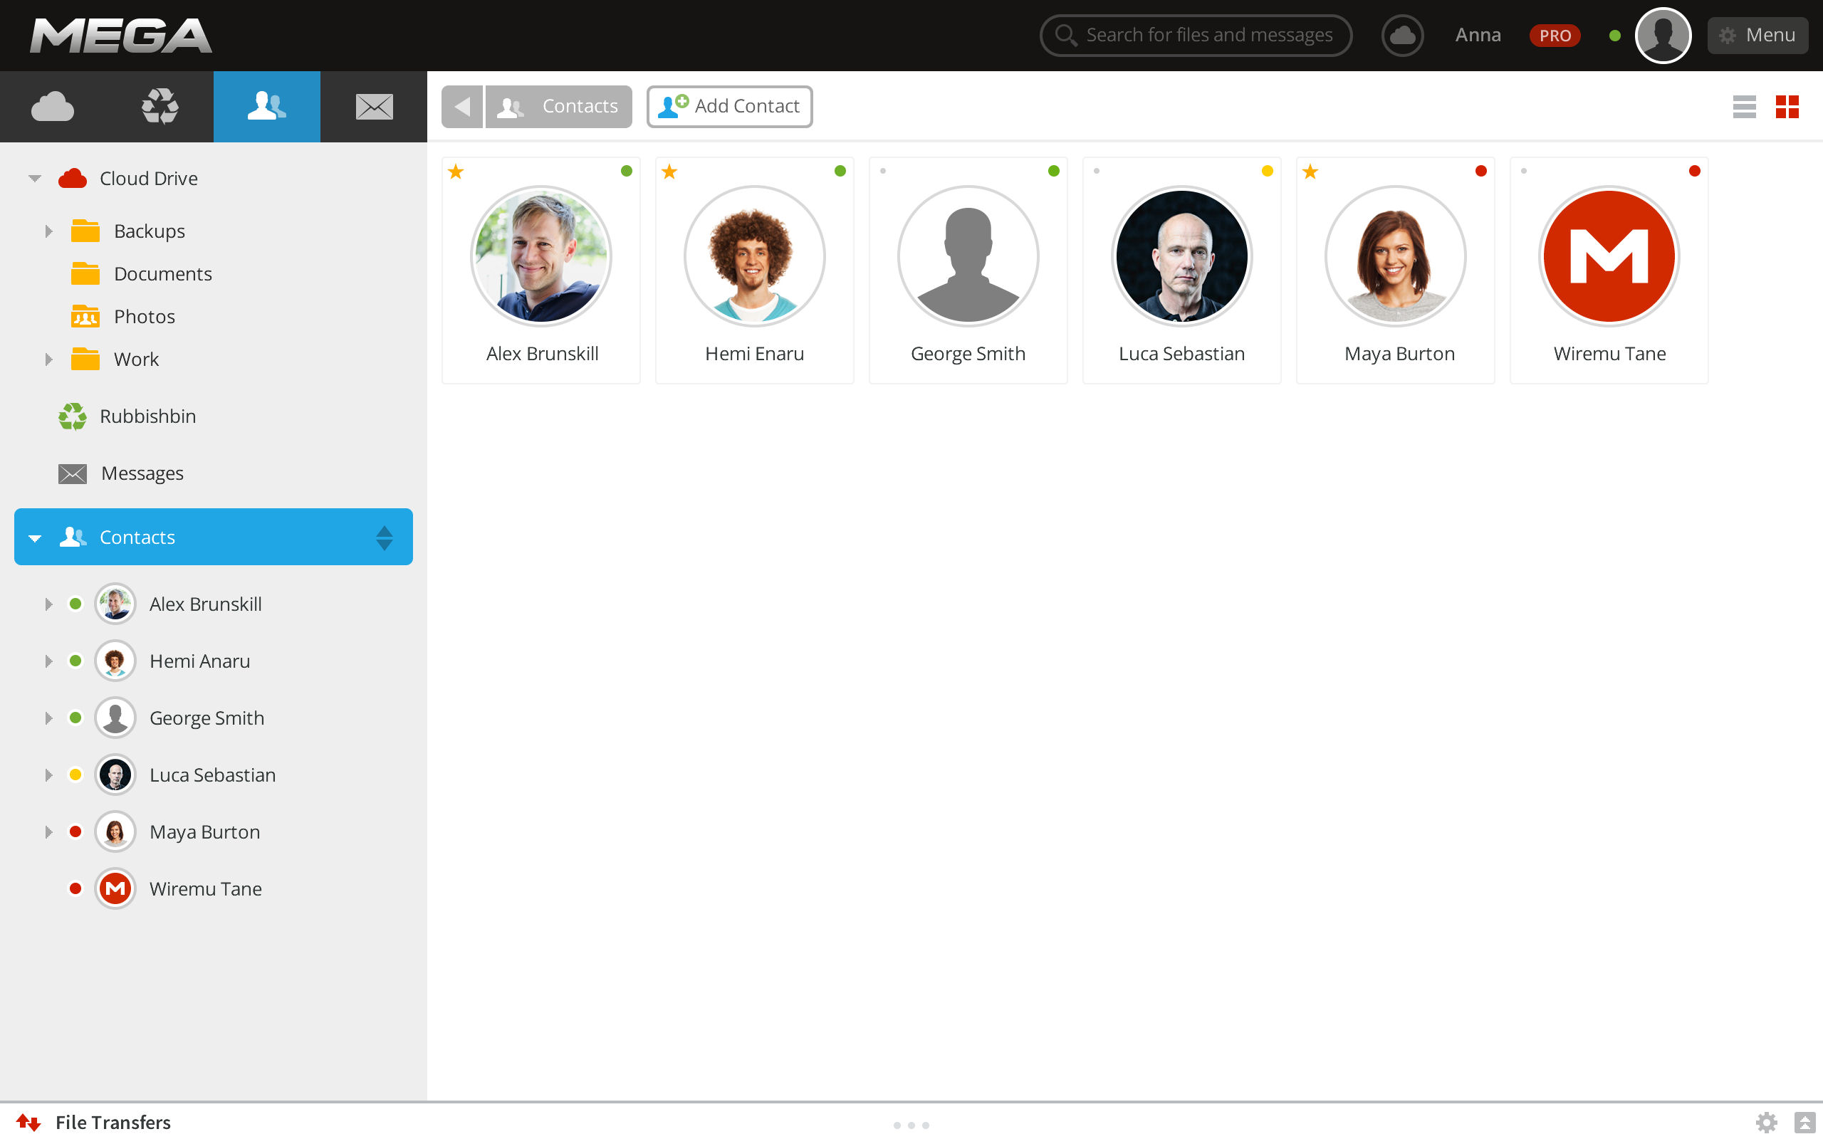Switch to grid view of contacts
The image size is (1823, 1139).
(1787, 107)
